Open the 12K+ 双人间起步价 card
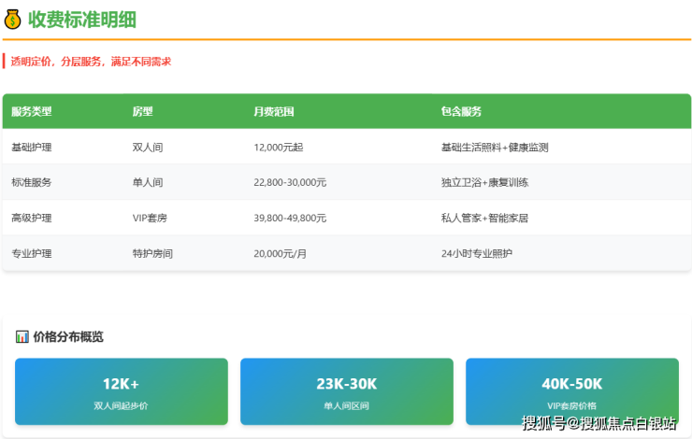This screenshot has height=439, width=692. (122, 391)
